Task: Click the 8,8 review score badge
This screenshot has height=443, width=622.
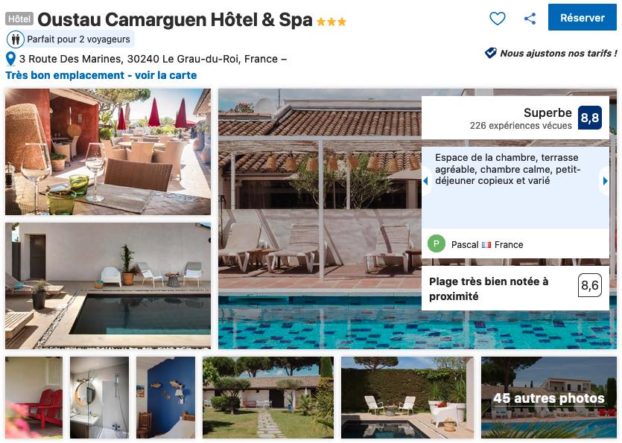Action: click(x=589, y=118)
